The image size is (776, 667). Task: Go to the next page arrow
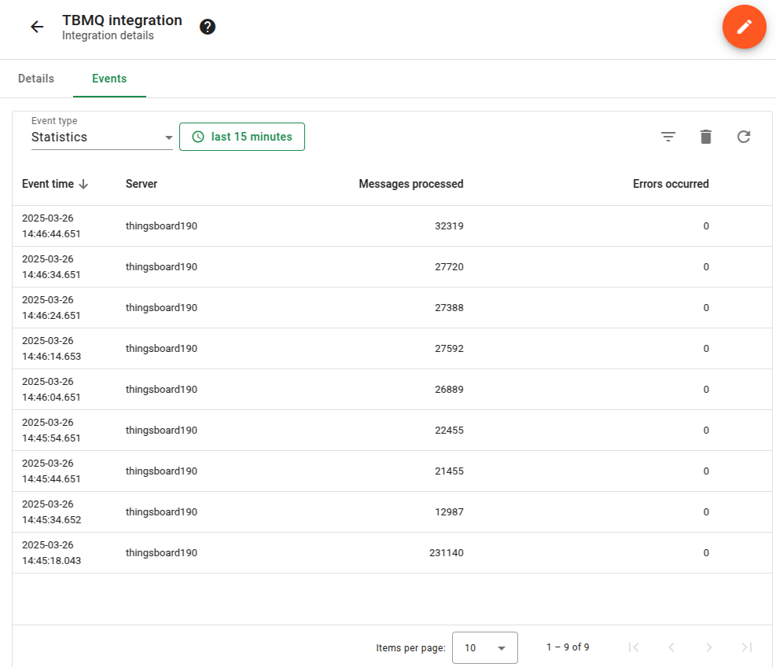pos(708,647)
